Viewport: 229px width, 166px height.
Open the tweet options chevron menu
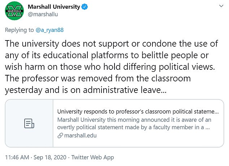[x=221, y=6]
